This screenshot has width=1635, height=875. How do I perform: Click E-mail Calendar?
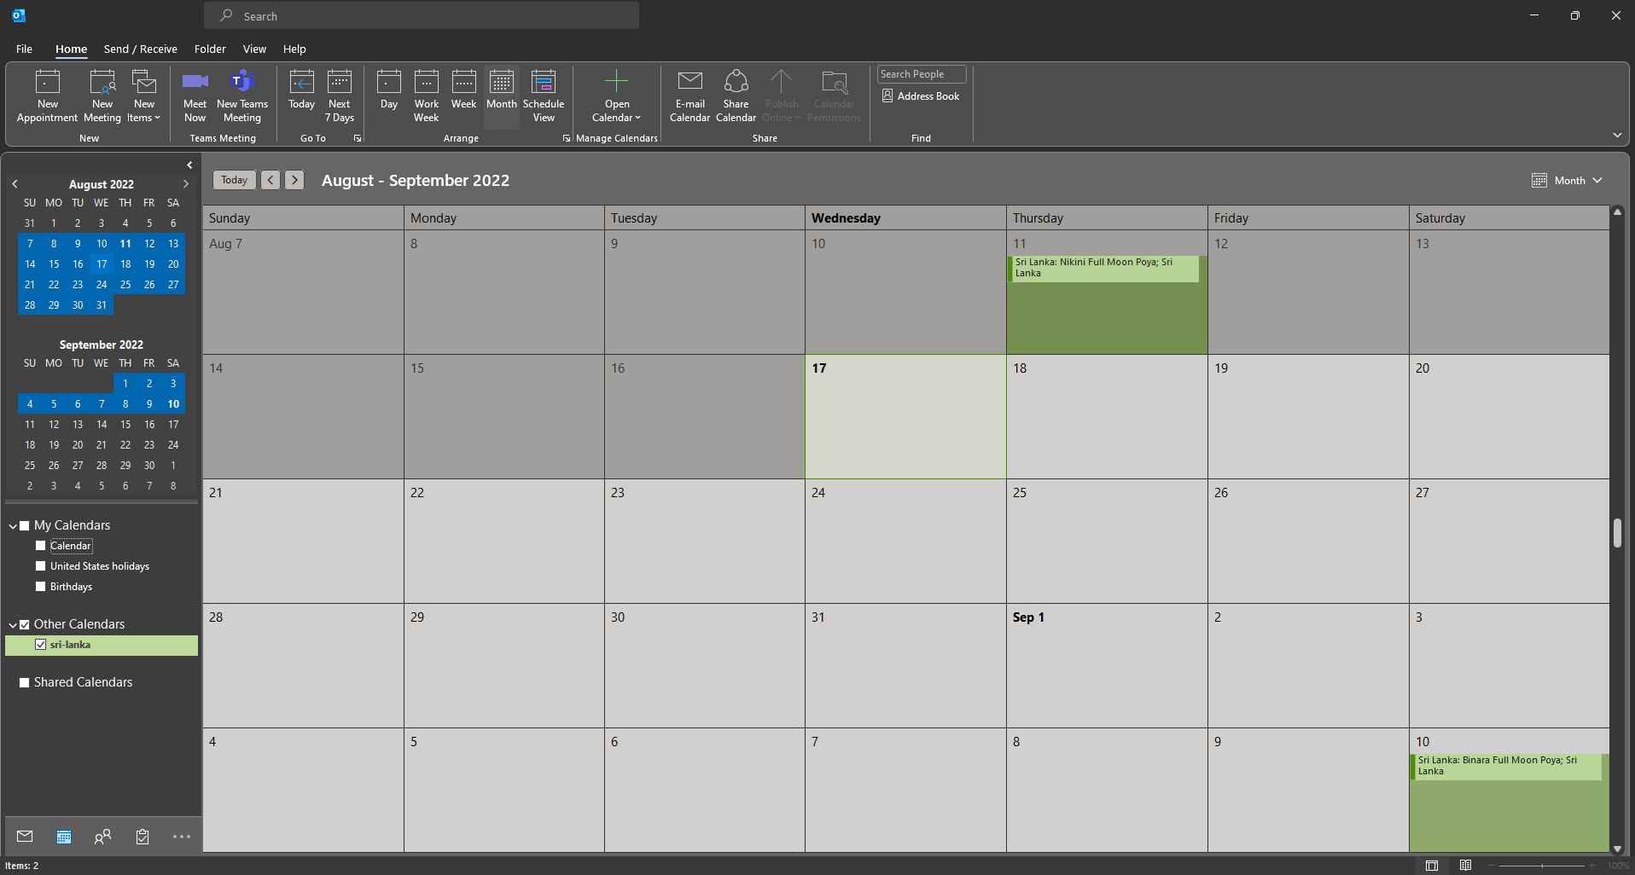[x=689, y=96]
